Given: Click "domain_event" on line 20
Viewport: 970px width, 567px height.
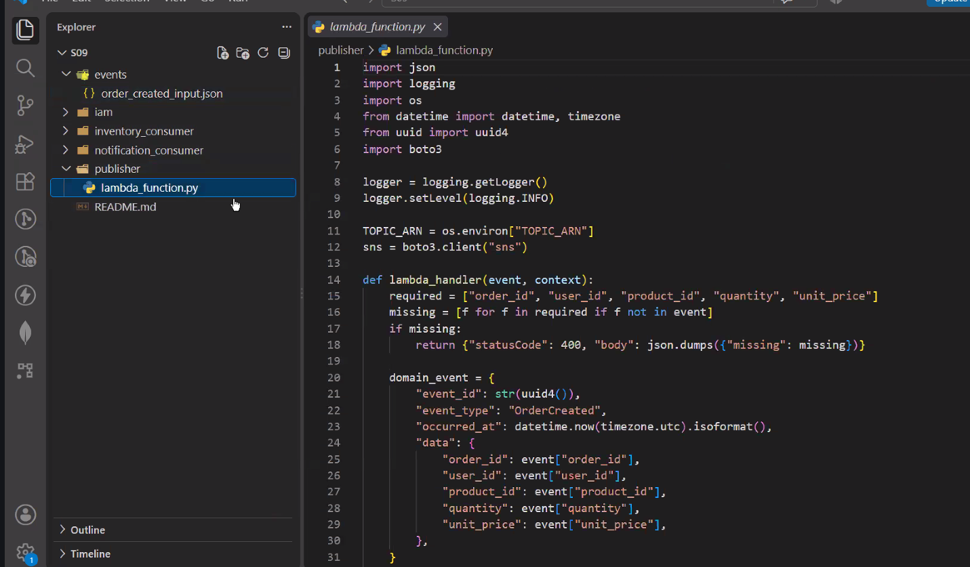Looking at the screenshot, I should (x=429, y=377).
